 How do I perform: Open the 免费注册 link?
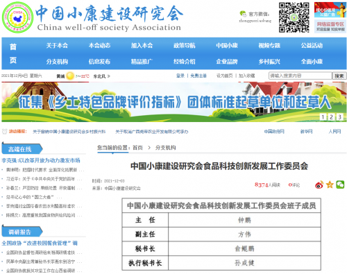(x=198, y=76)
